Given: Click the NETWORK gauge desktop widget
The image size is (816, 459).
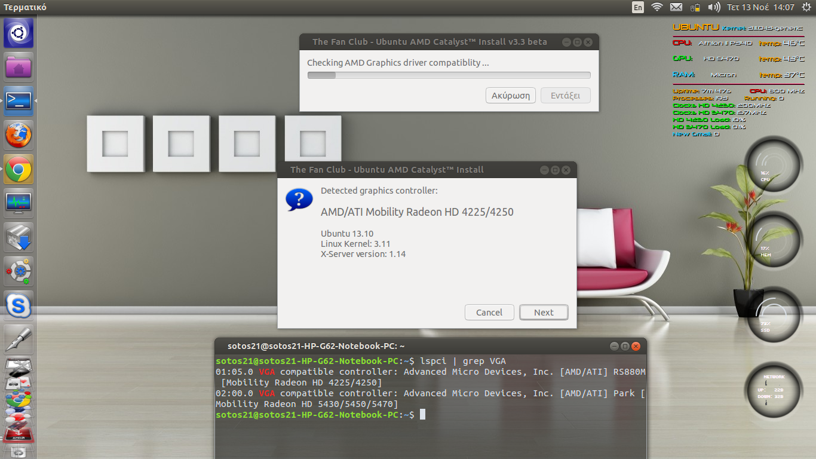Looking at the screenshot, I should tap(774, 390).
